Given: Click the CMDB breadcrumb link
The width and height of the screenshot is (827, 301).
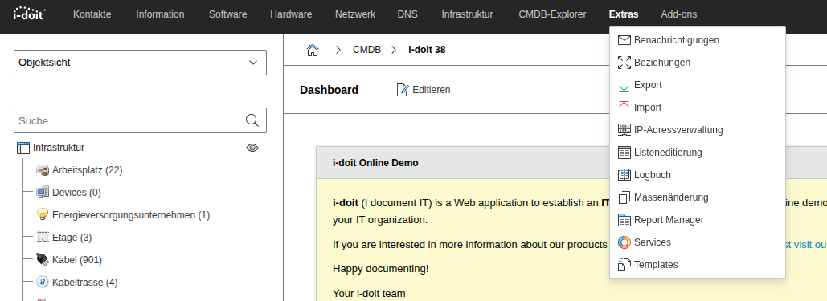Looking at the screenshot, I should (x=366, y=50).
